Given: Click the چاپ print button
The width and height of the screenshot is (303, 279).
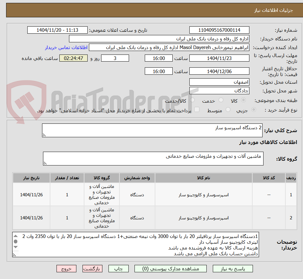Looking at the screenshot, I should [118, 268].
